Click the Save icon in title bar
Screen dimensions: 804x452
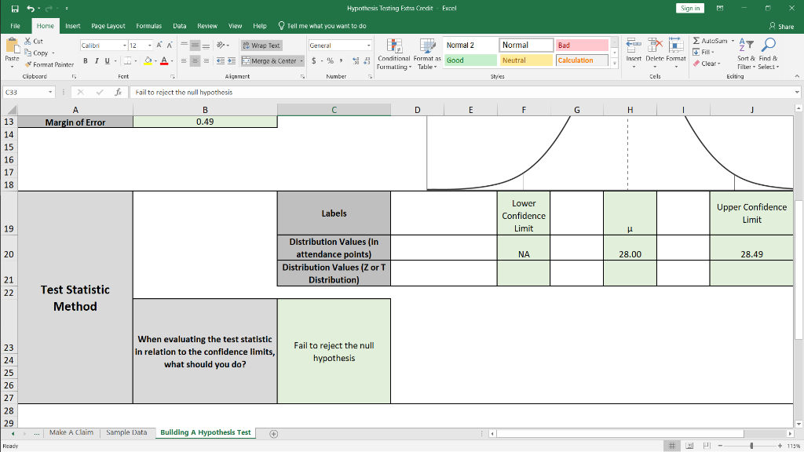(x=15, y=8)
